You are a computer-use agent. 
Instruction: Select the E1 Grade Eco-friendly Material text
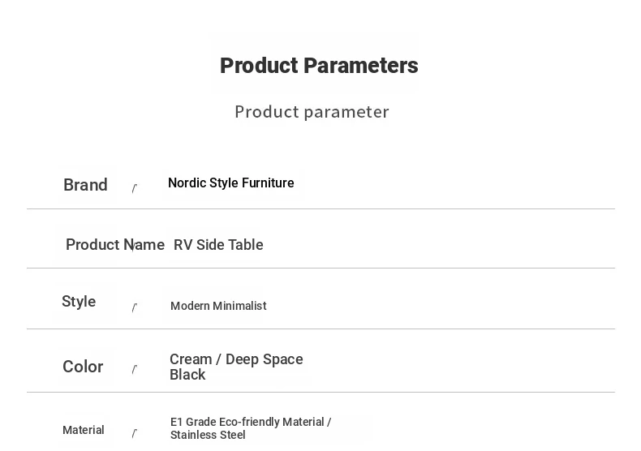(248, 422)
